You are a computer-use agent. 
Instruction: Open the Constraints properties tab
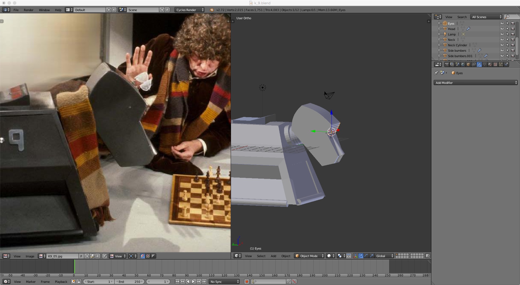pyautogui.click(x=474, y=64)
